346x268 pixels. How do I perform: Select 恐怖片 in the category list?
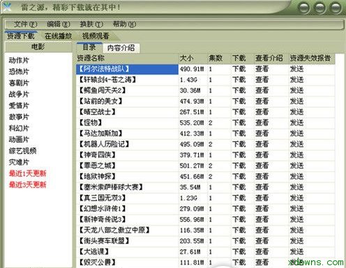pos(19,72)
